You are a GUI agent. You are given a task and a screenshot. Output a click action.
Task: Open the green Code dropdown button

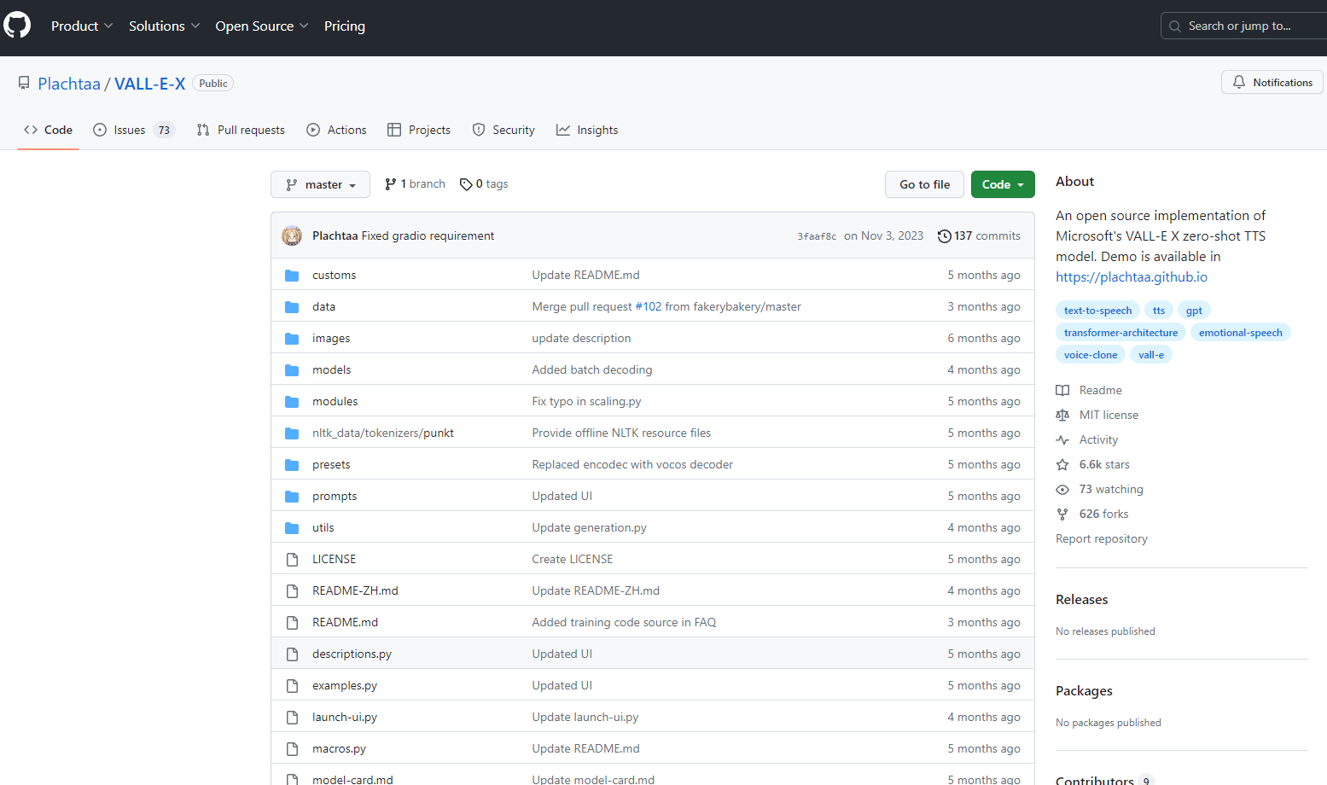(x=1003, y=184)
